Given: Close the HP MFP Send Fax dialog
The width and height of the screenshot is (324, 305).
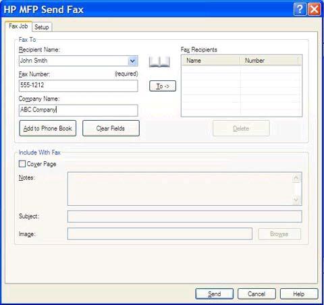Looking at the screenshot, I should pos(314,9).
